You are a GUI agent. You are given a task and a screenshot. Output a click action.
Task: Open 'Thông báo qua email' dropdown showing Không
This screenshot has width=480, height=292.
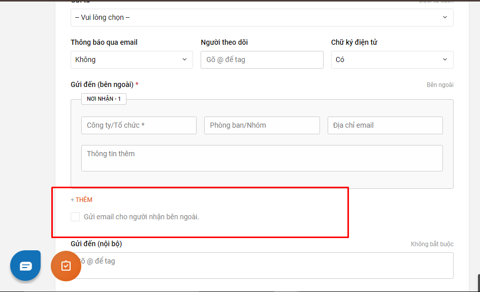point(132,60)
